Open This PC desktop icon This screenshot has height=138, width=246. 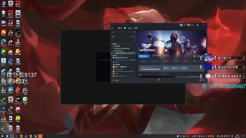(x=3, y=4)
